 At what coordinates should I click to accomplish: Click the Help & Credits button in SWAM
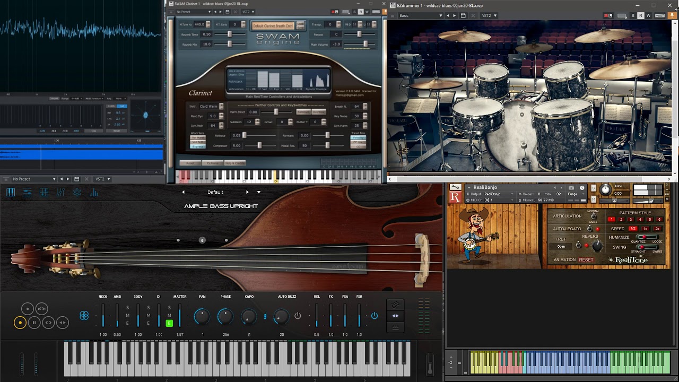(x=234, y=163)
